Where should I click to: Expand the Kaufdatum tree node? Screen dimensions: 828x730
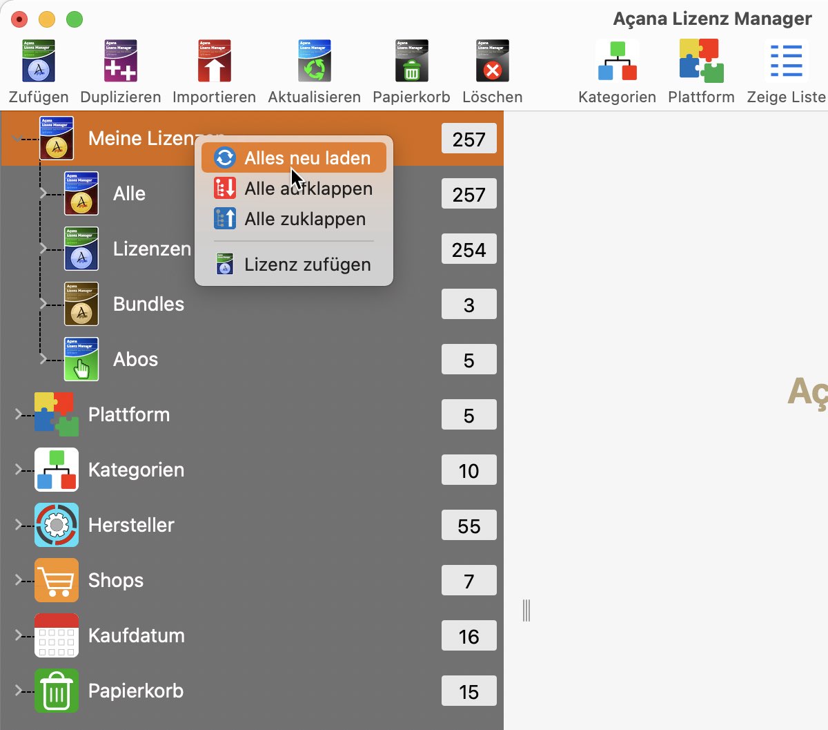pos(18,635)
